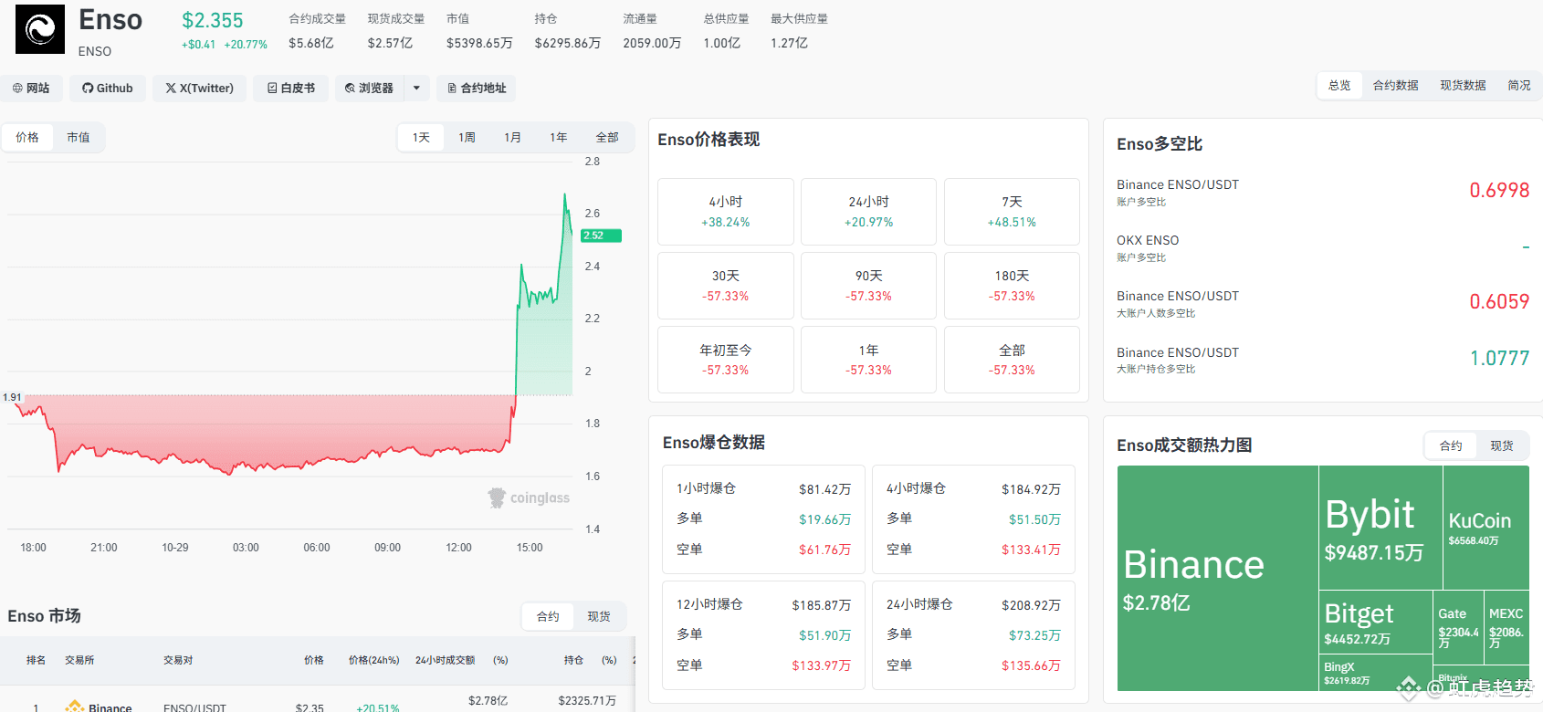Click the Enso coin logo icon
The image size is (1543, 712).
click(x=40, y=29)
